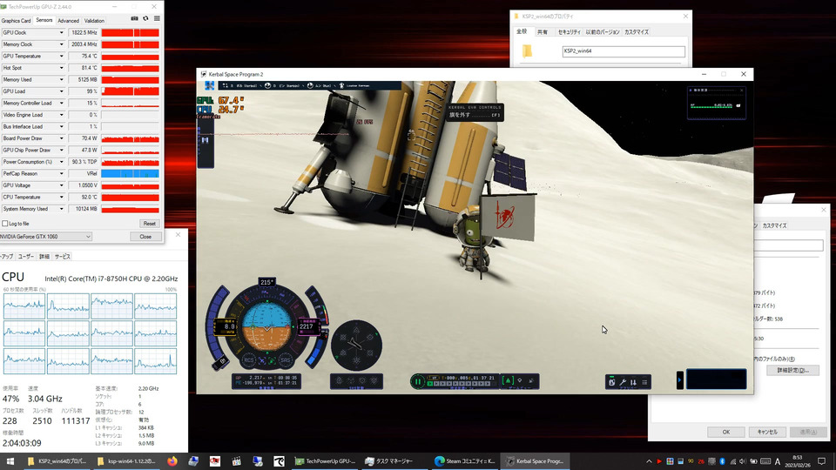836x470 pixels.
Task: Click キャンセル in the lower properties dialog
Action: 767,433
